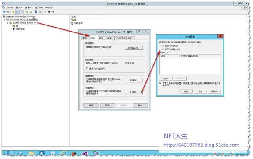This screenshot has height=159, width=253.
Task: Click the 连接 button in connection control
Action: click(134, 80)
